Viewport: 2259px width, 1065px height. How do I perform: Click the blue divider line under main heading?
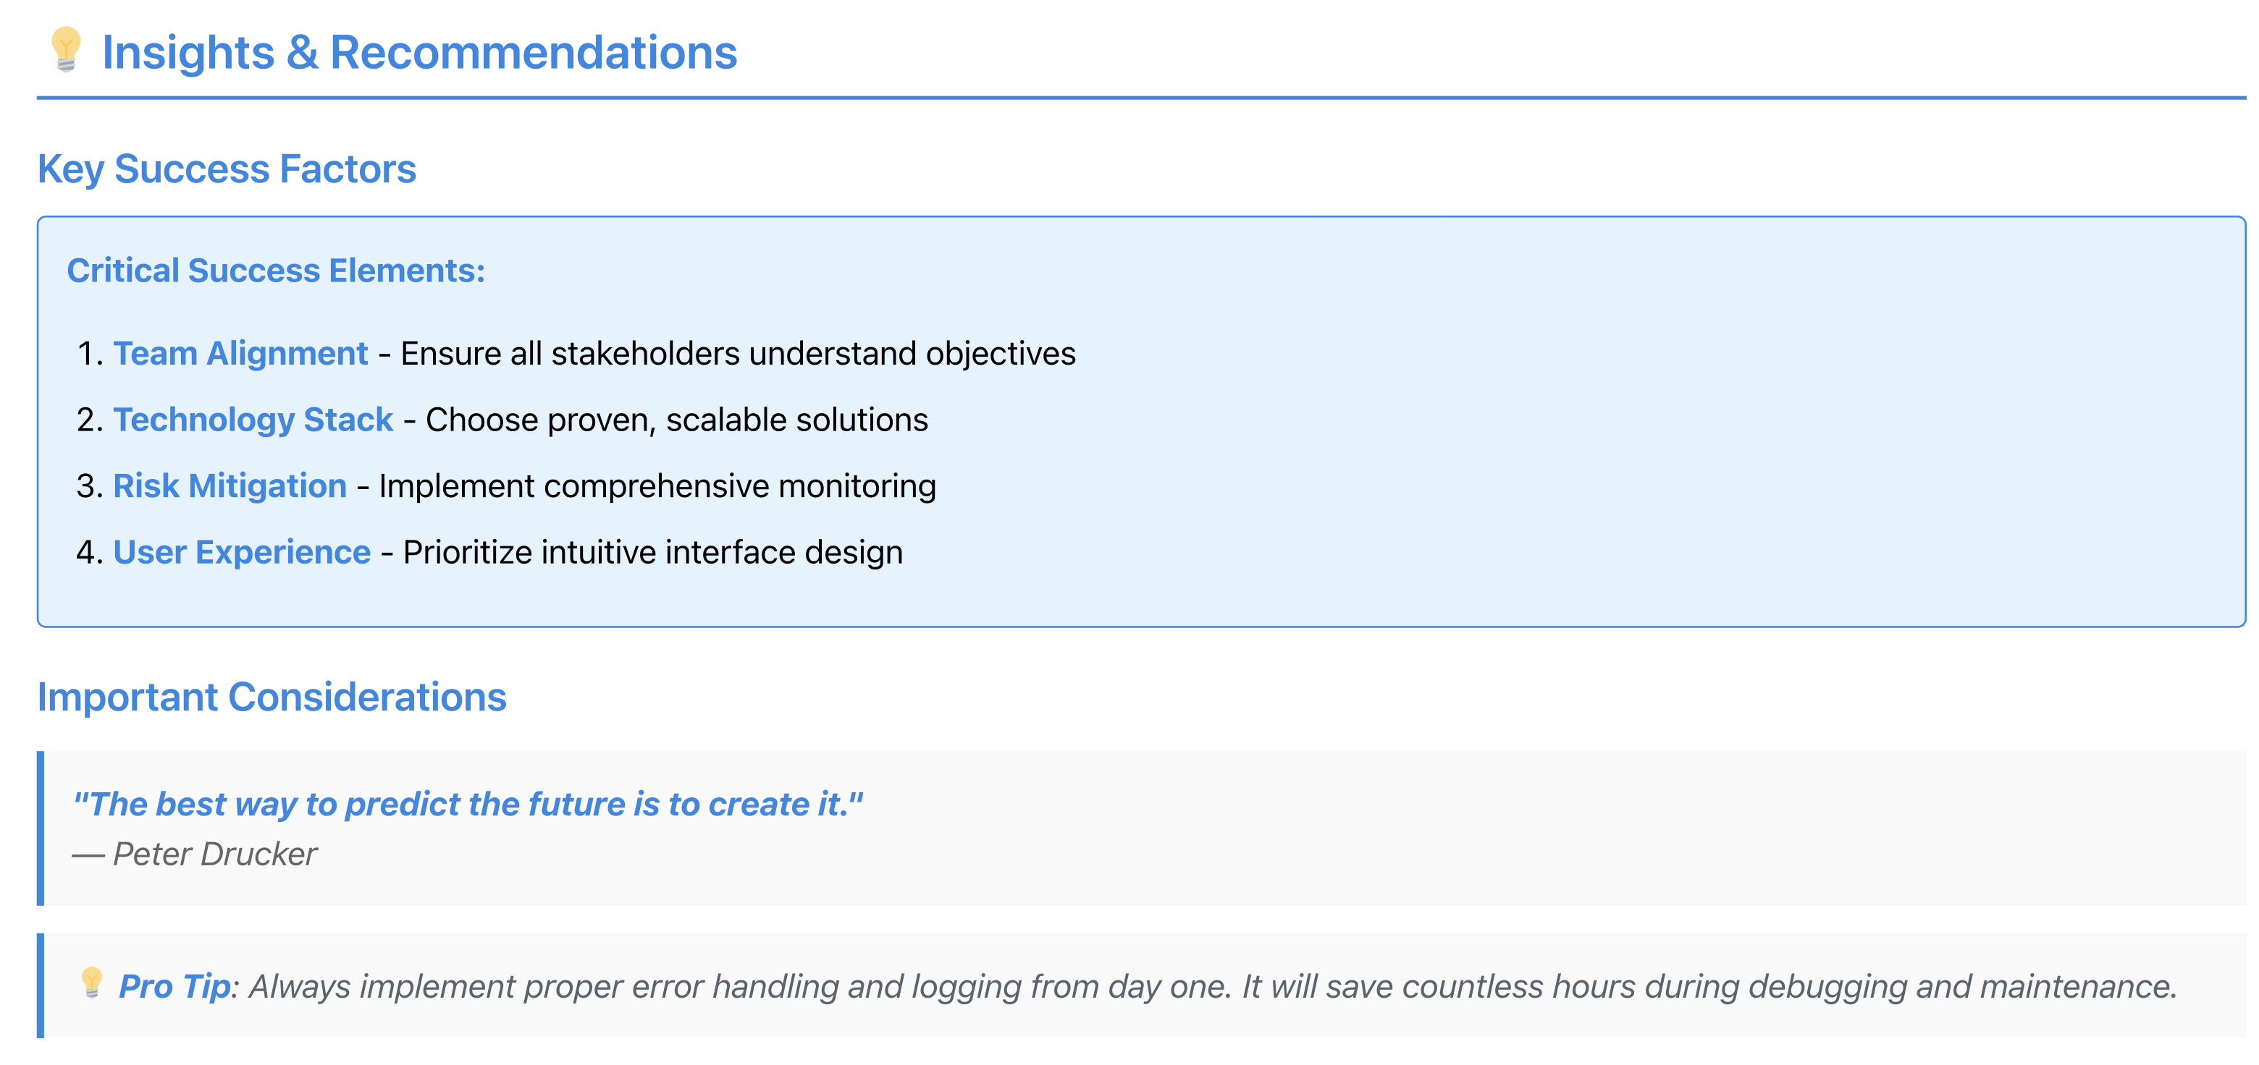click(x=1140, y=97)
